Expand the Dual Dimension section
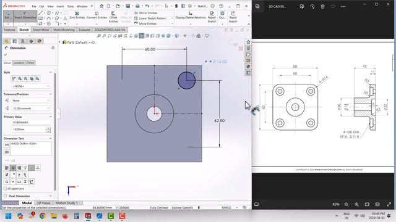The height and width of the screenshot is (222, 396). click(x=51, y=196)
